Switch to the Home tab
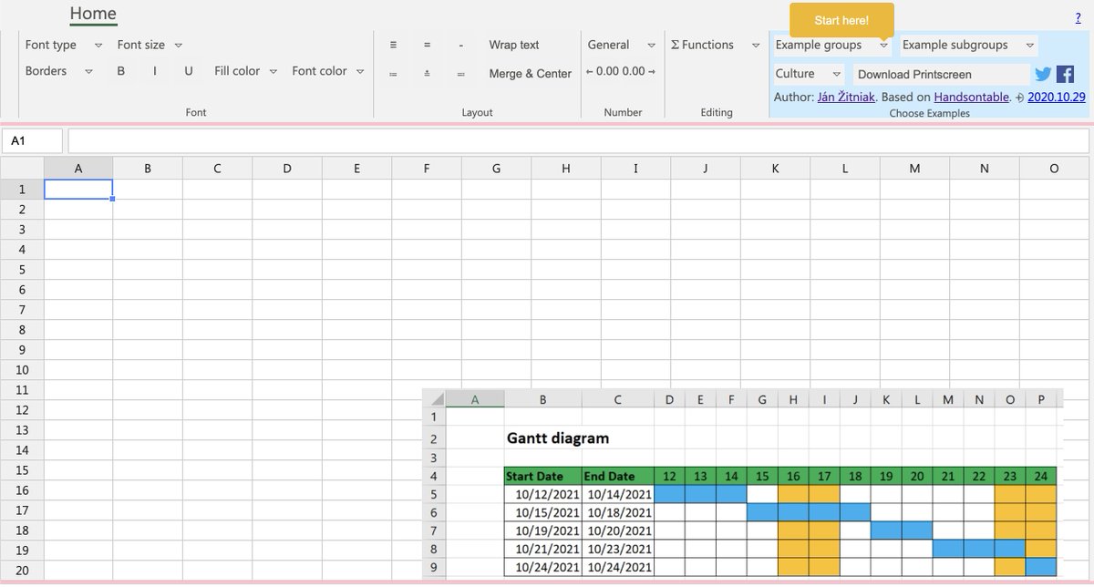 (93, 14)
